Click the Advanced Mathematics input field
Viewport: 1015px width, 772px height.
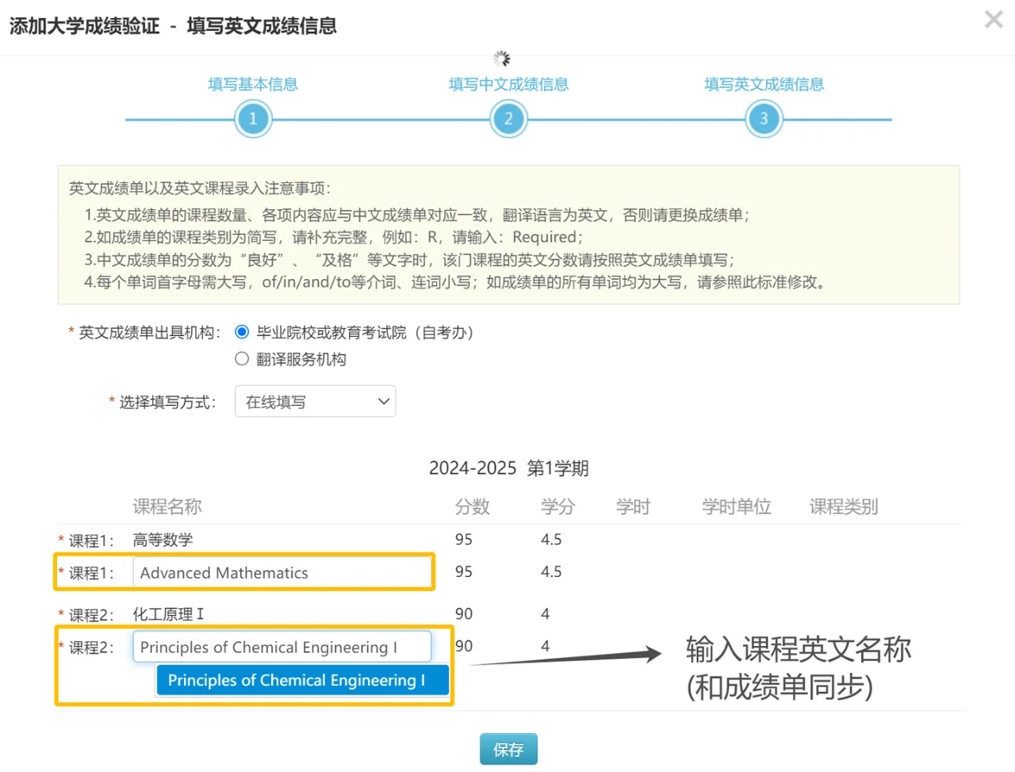(x=282, y=572)
